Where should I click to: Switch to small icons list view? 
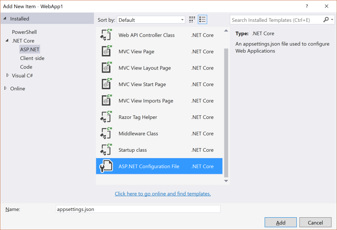pos(203,20)
